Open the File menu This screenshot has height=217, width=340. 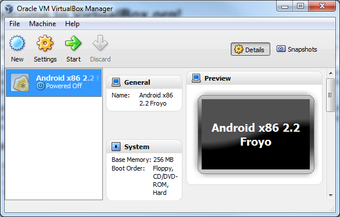[15, 24]
